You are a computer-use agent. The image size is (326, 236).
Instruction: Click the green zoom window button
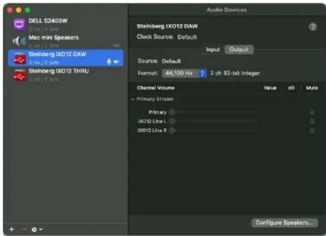(28, 10)
